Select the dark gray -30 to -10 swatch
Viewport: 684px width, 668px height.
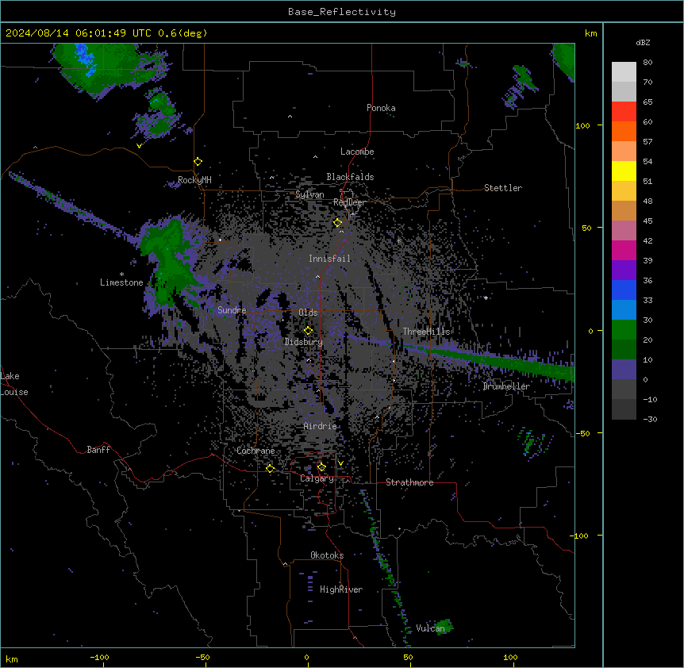click(x=624, y=409)
